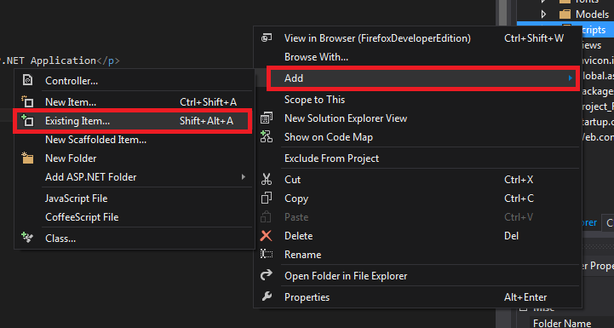Click the Show on Code Map icon
Screen dimensions: 614x328
click(267, 137)
